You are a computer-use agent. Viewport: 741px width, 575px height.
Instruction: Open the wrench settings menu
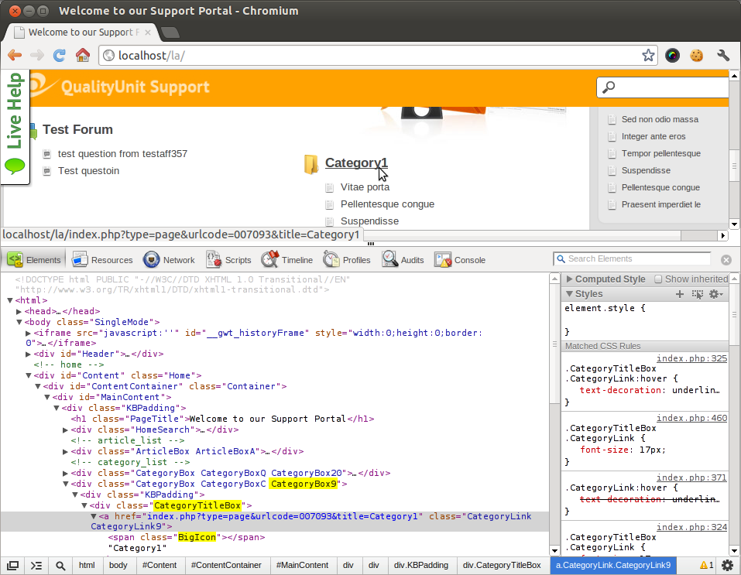click(x=723, y=55)
